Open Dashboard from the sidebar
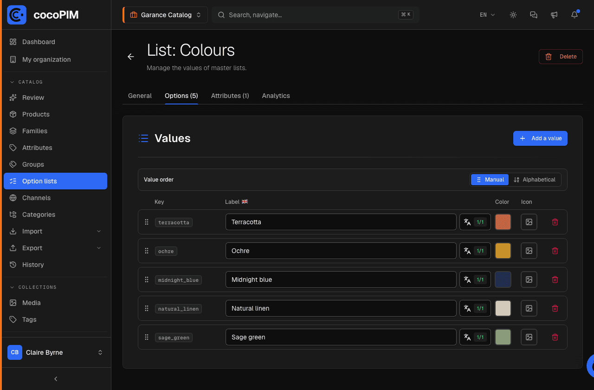The height and width of the screenshot is (390, 594). pos(55,42)
